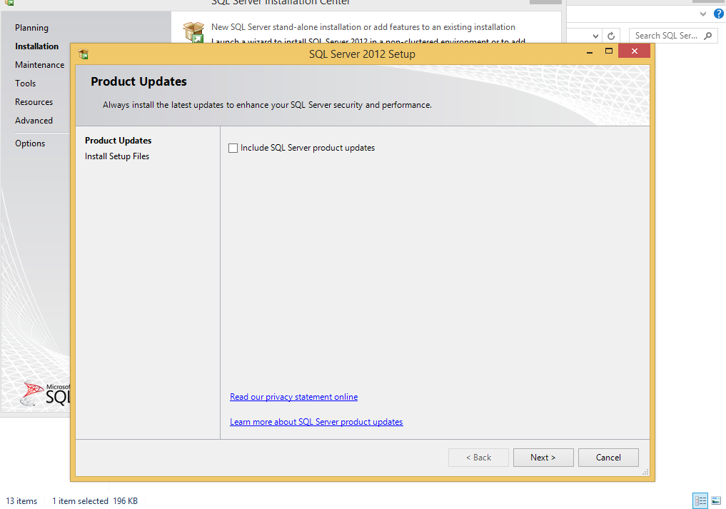
Task: Click the search magnifier icon
Action: 708,36
